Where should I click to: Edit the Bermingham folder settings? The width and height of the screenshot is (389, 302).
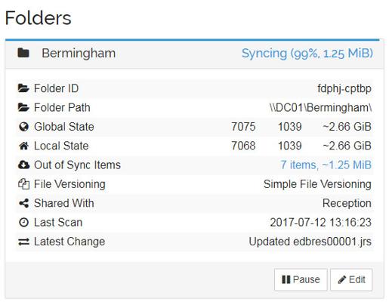[x=351, y=279]
